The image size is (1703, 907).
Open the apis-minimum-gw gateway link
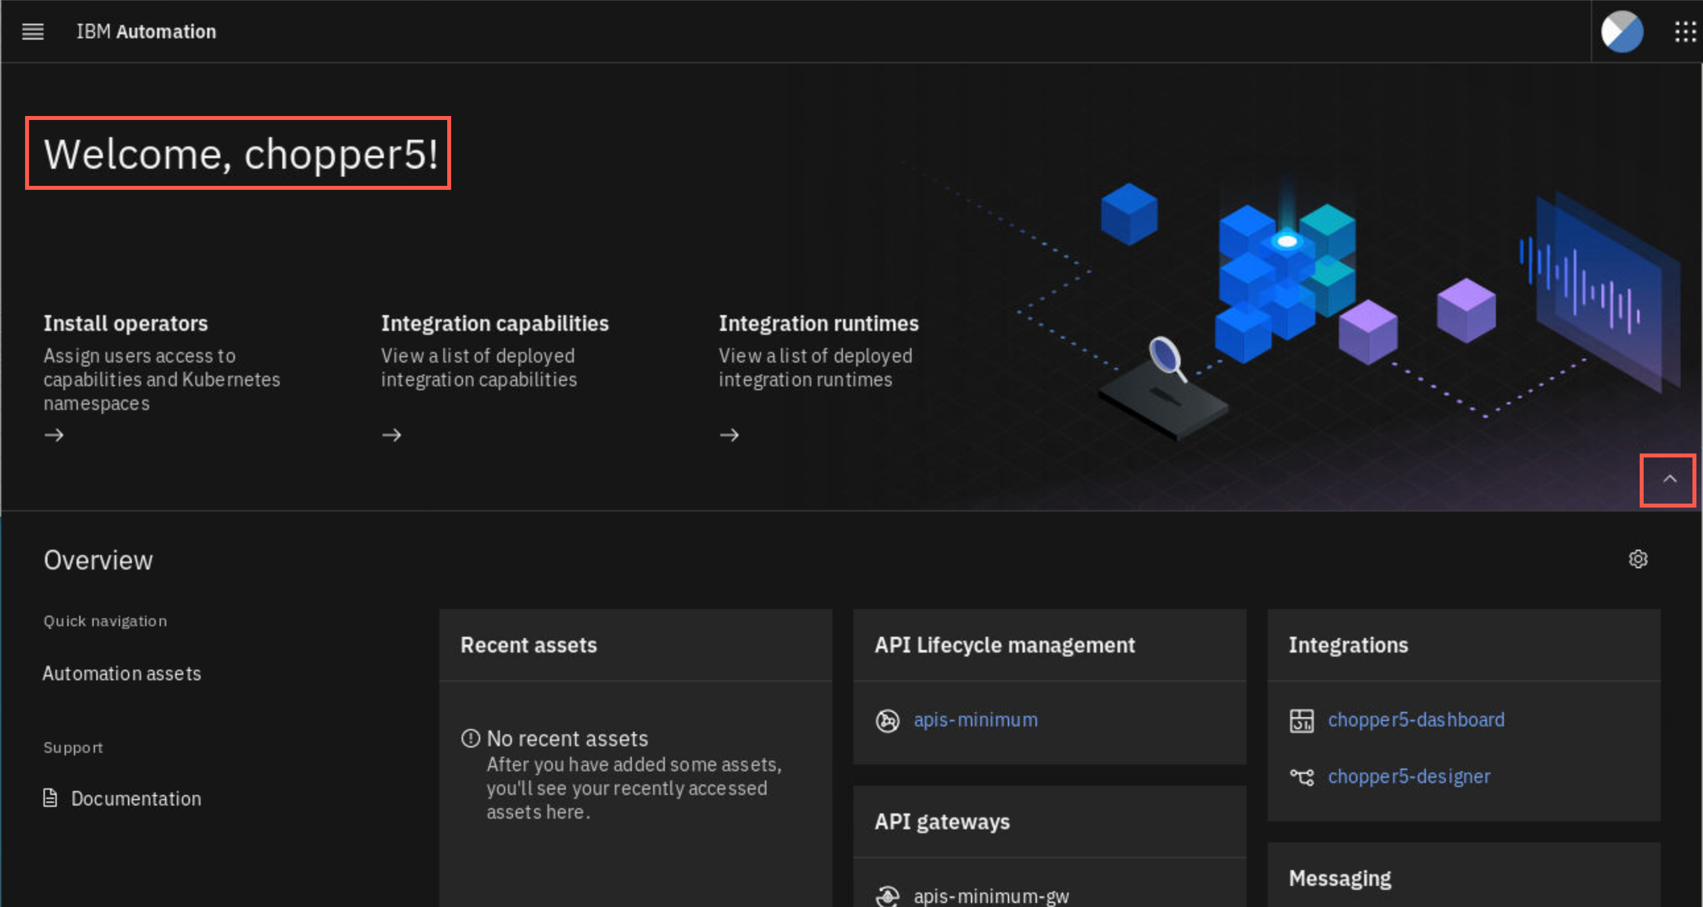pos(991,896)
